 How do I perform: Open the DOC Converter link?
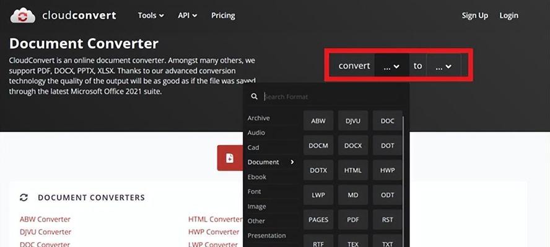45,244
